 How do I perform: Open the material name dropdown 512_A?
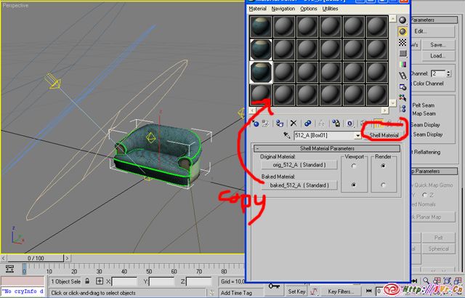click(357, 135)
